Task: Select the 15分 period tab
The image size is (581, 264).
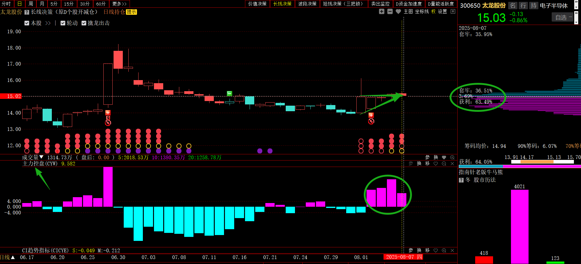Action: (69, 4)
